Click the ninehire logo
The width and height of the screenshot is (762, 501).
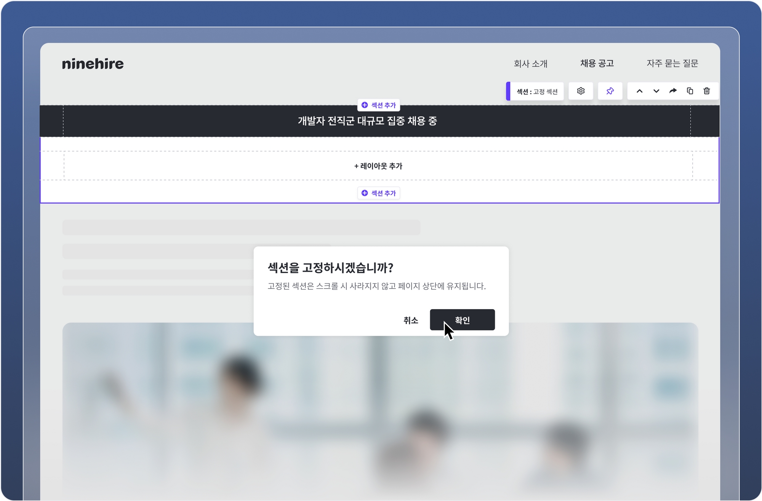pos(93,64)
